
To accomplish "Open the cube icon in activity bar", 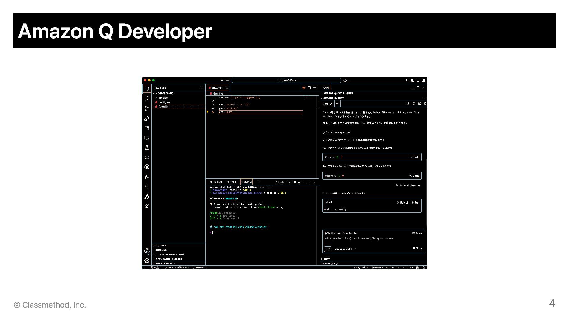I will tap(147, 206).
